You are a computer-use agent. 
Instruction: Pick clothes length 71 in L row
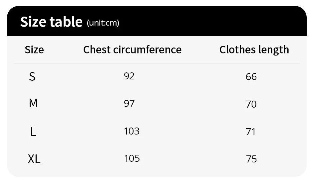tap(250, 132)
